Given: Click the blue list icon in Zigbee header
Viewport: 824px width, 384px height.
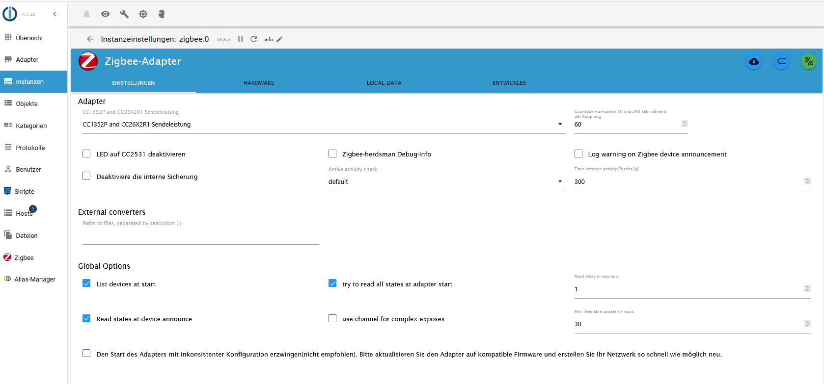Looking at the screenshot, I should 781,61.
